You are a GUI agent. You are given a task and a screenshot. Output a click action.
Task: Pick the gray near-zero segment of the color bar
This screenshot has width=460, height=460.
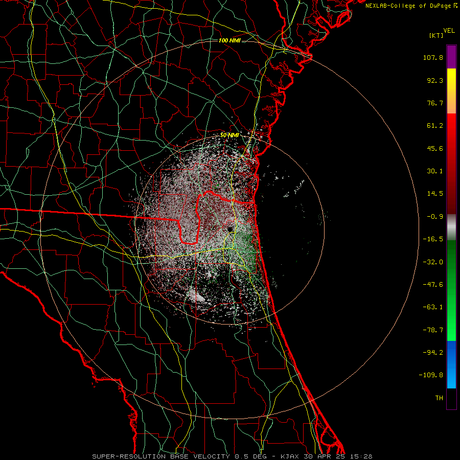(x=451, y=227)
